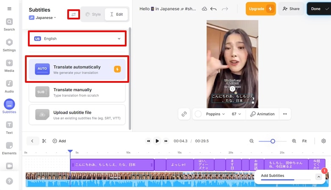
Task: Click the cloud save status icon
Action: click(204, 9)
